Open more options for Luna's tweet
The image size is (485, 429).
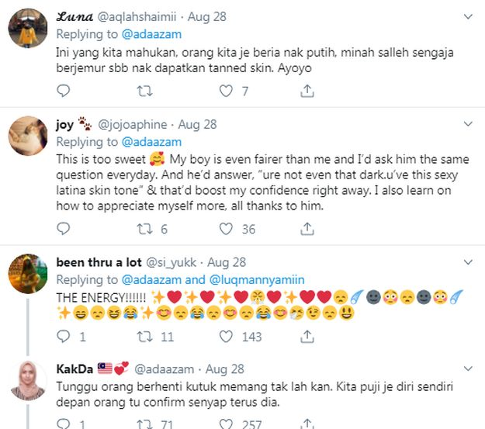(x=469, y=16)
